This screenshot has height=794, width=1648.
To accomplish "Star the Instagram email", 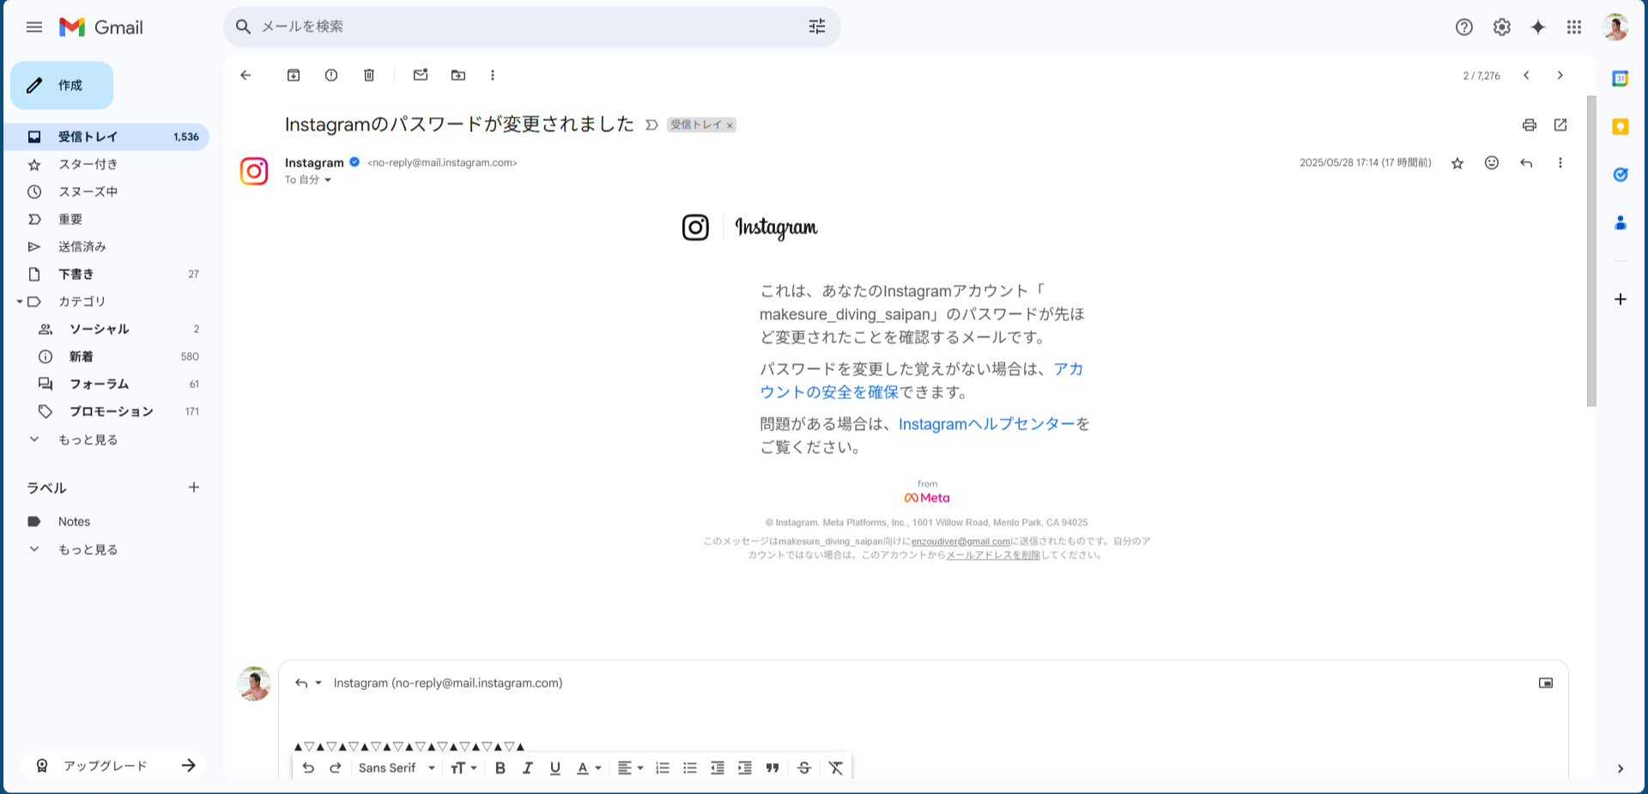I will 1457,163.
